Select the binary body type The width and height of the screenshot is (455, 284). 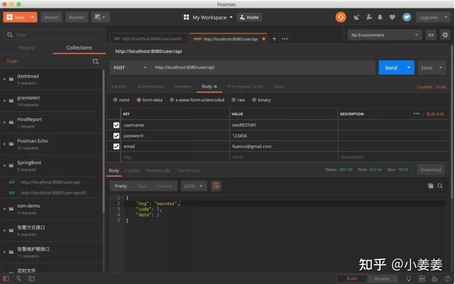(254, 100)
